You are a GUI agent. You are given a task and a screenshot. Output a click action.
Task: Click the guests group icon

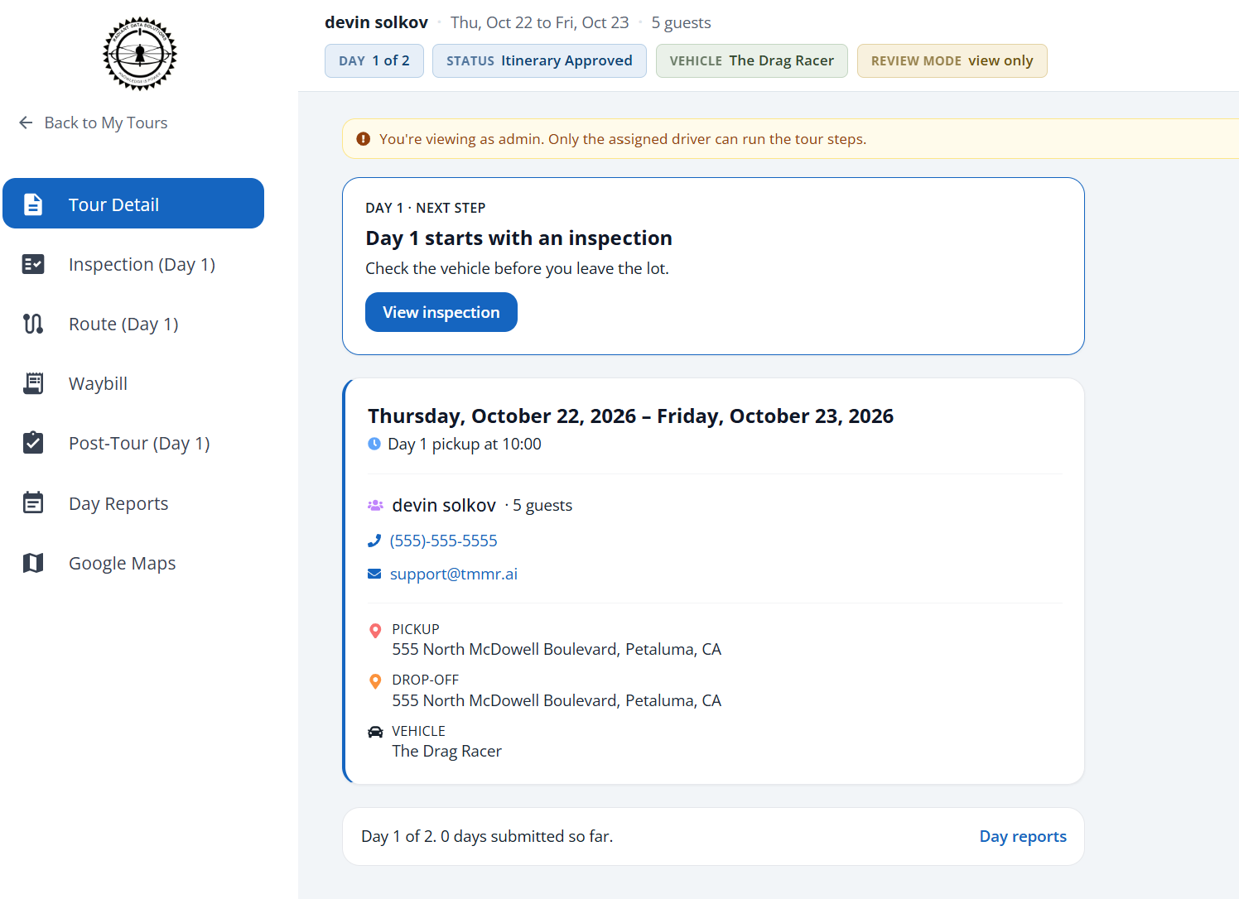point(375,505)
